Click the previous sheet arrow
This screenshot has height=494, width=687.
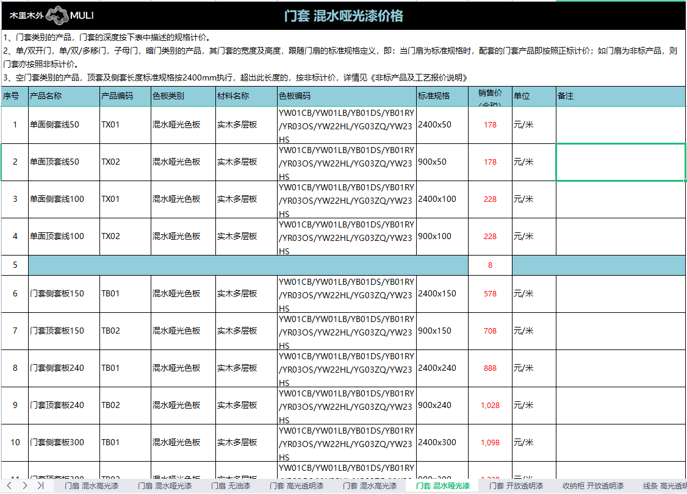pyautogui.click(x=9, y=485)
